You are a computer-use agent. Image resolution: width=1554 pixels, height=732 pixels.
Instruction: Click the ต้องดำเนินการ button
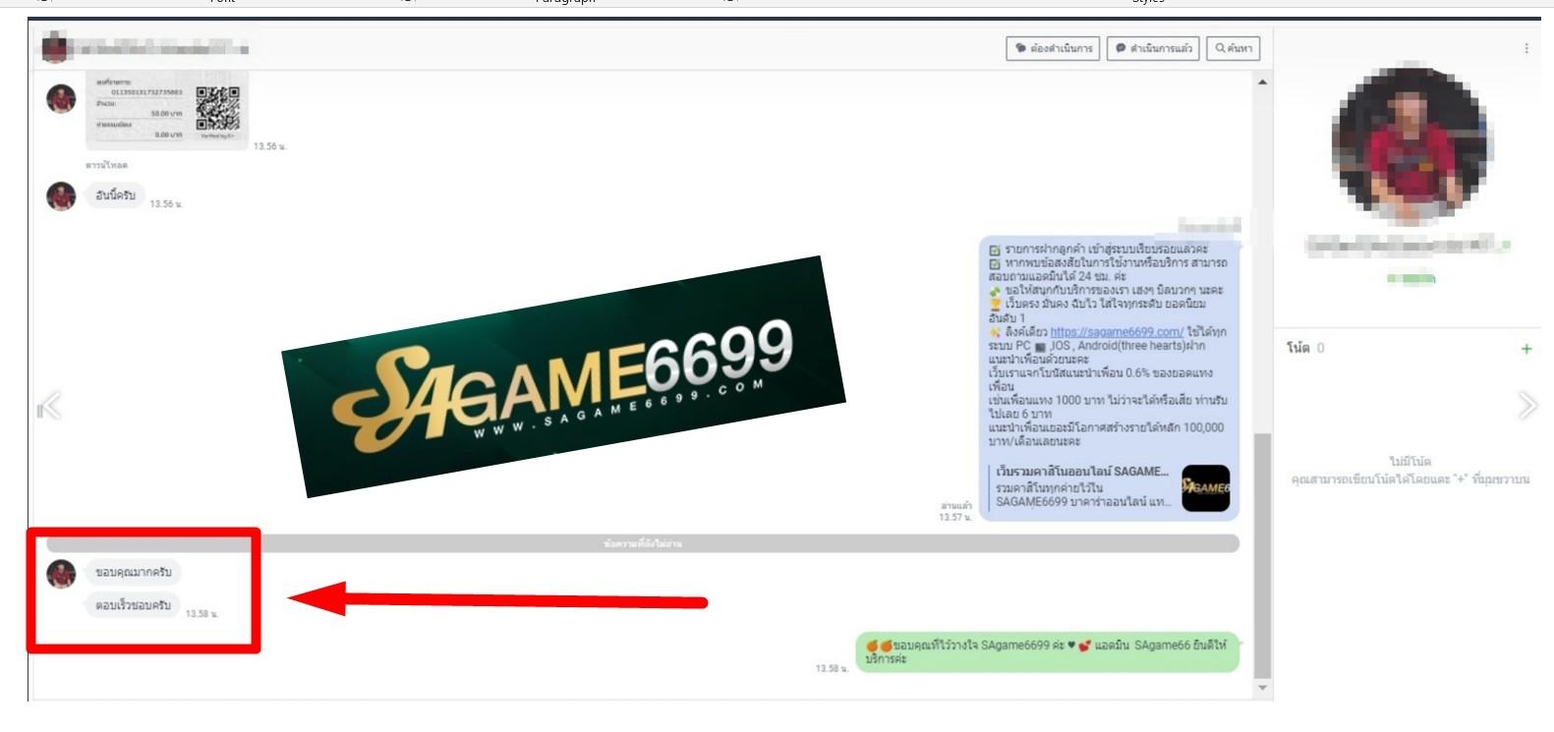(x=1053, y=48)
